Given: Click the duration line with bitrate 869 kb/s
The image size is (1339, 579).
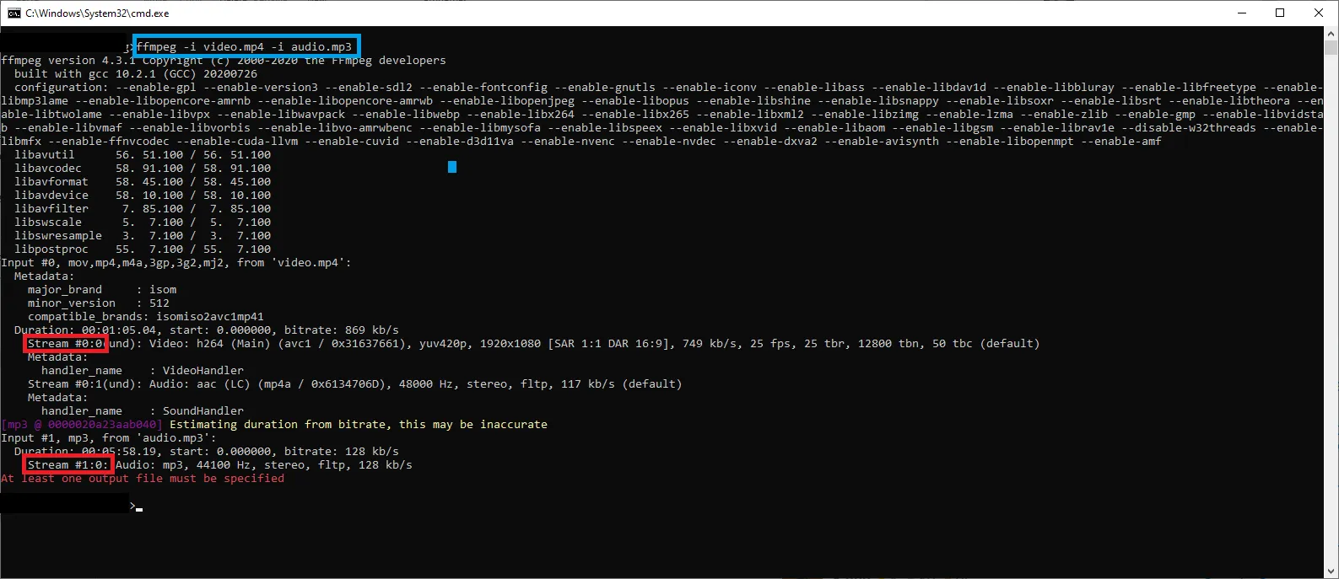Looking at the screenshot, I should (207, 330).
